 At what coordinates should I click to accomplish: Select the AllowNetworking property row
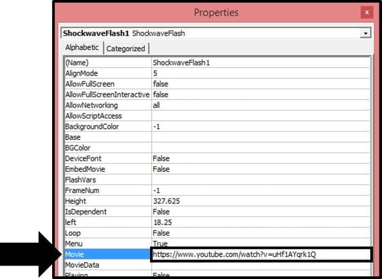106,105
